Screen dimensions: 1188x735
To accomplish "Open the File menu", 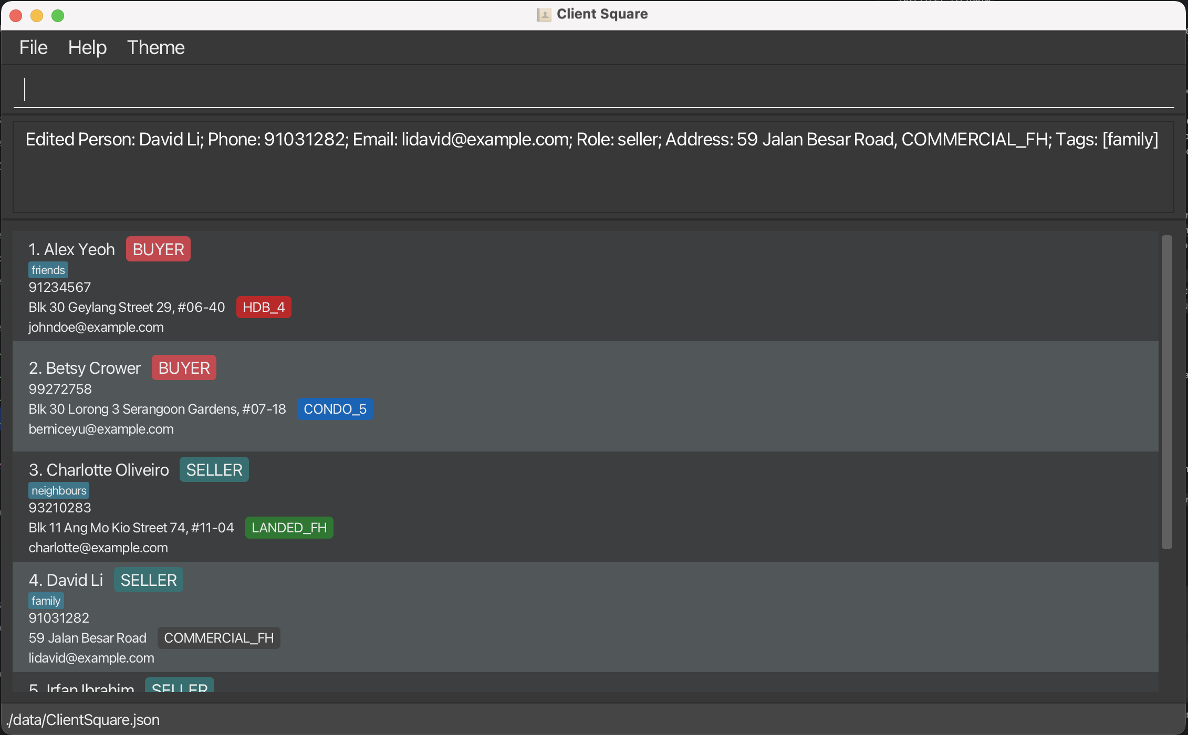I will pos(34,48).
